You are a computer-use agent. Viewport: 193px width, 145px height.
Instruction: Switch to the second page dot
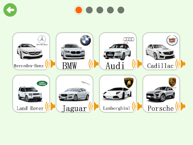89,10
